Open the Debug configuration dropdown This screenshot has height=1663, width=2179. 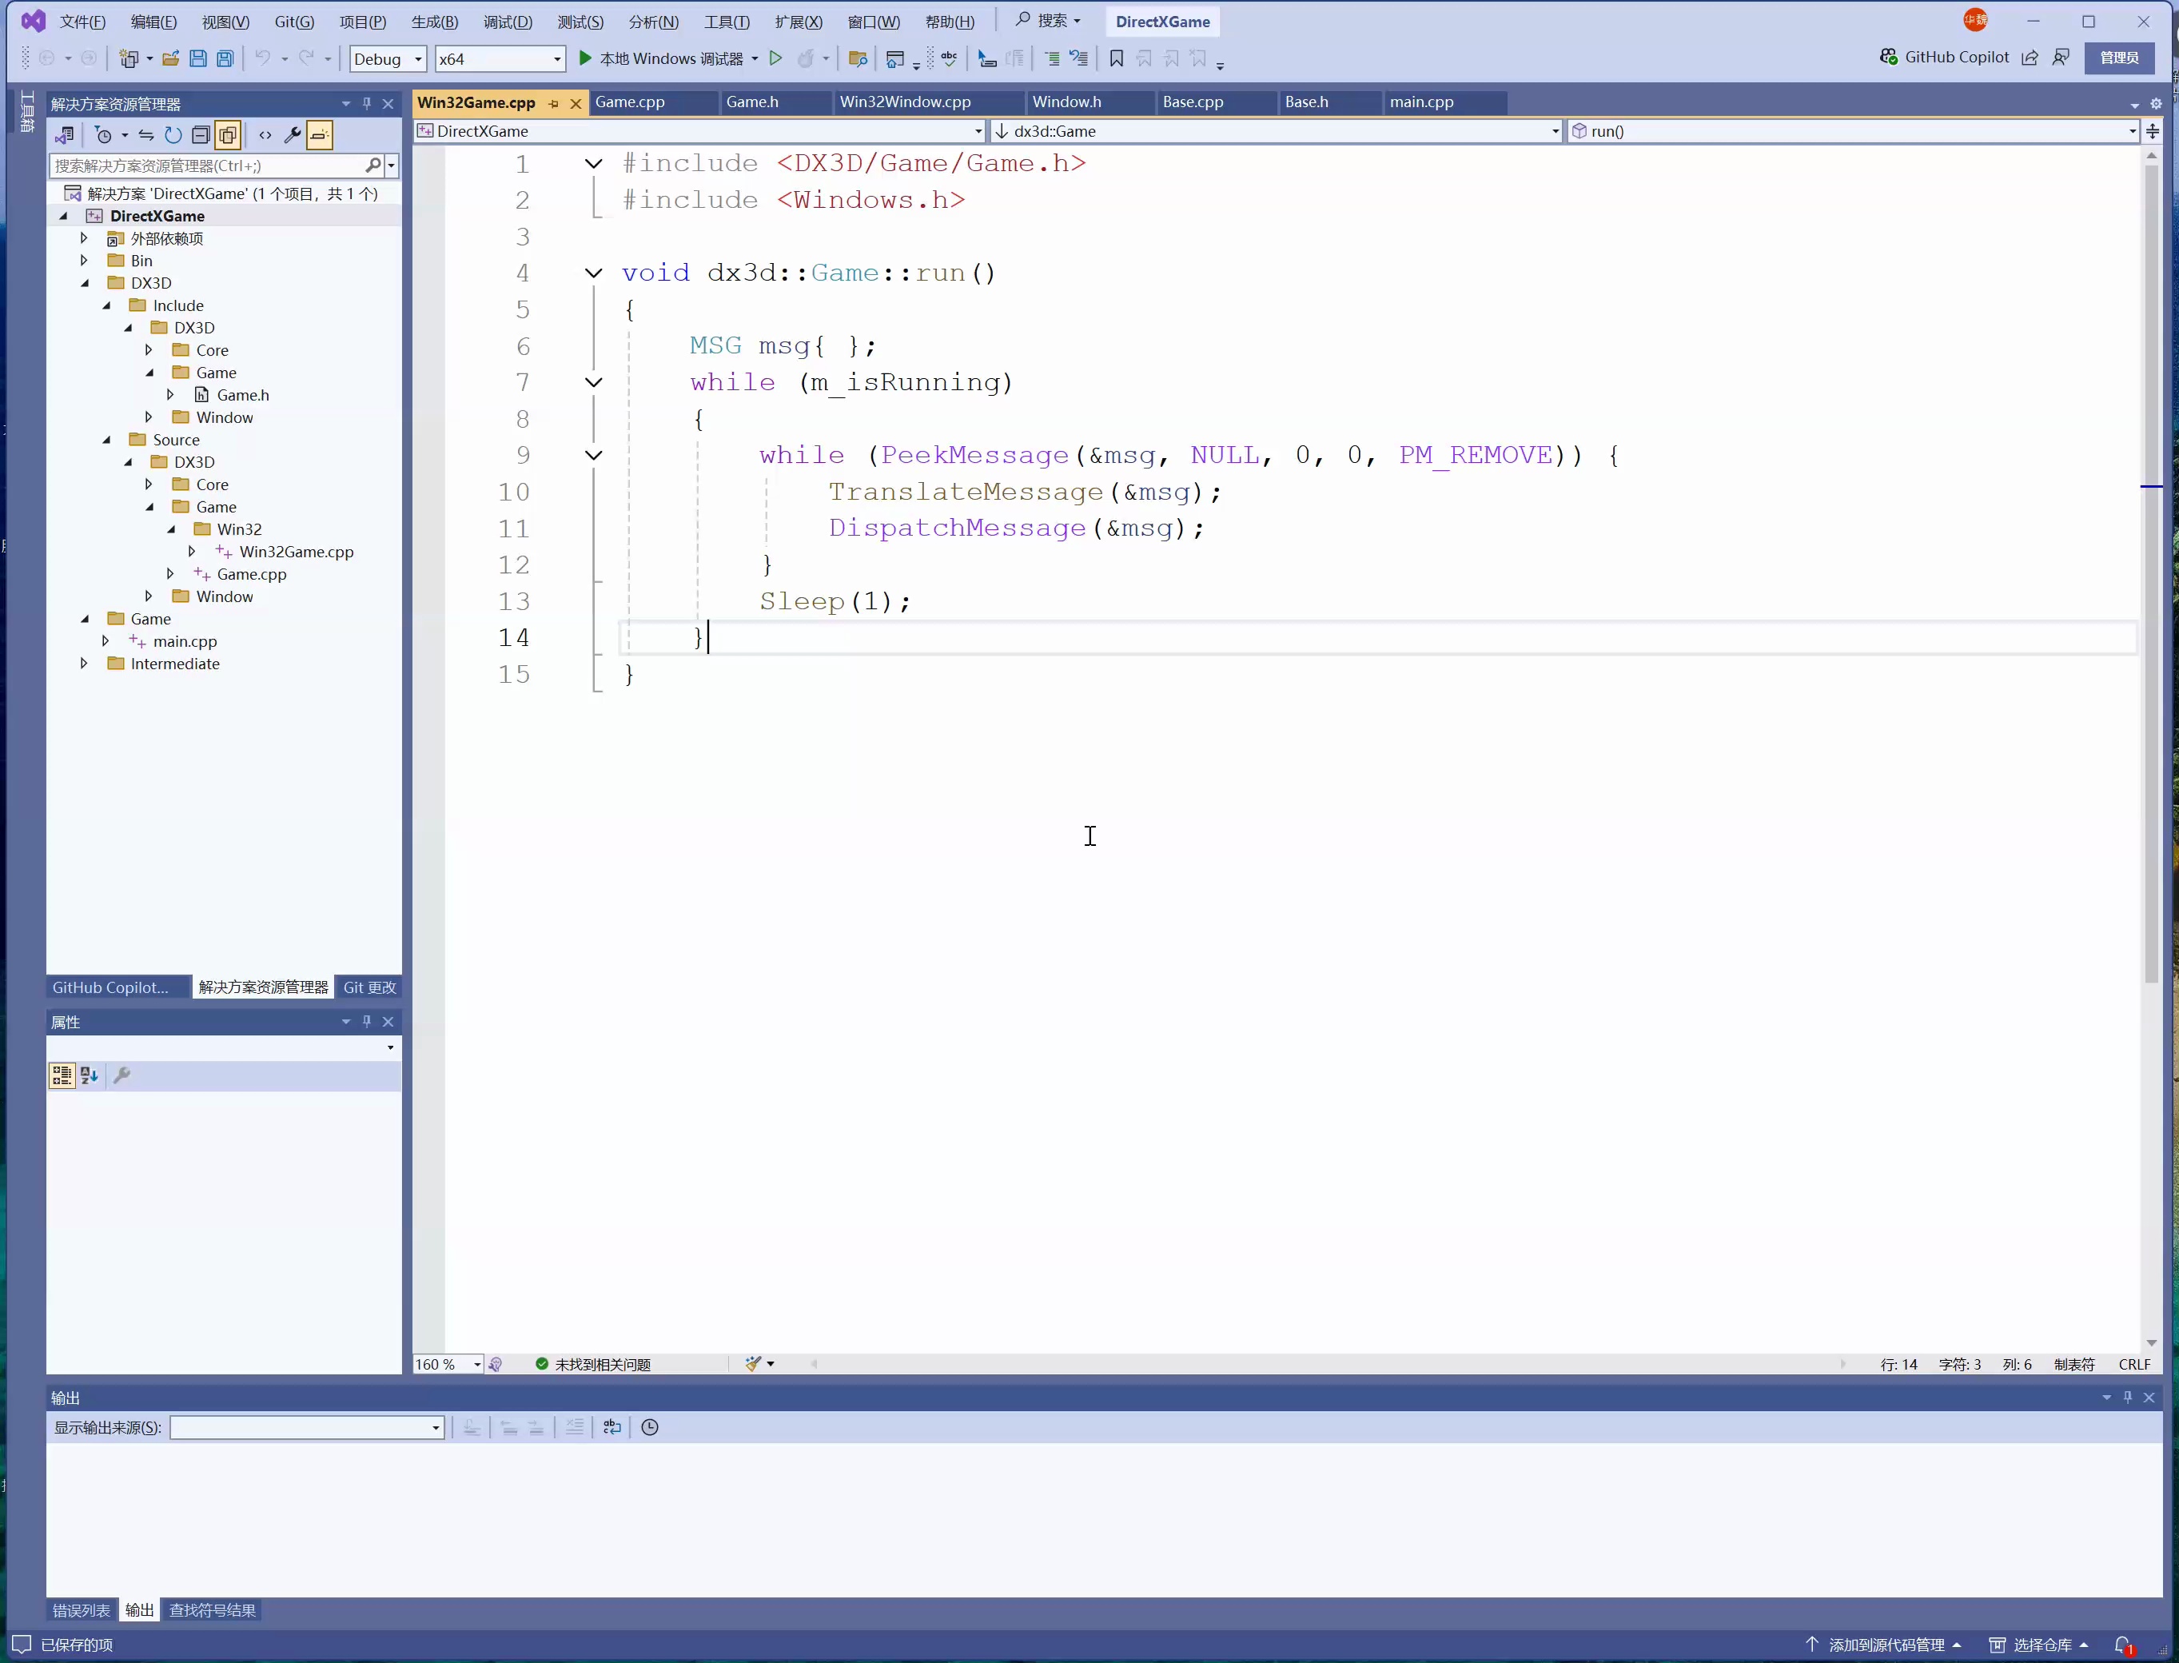(x=388, y=58)
